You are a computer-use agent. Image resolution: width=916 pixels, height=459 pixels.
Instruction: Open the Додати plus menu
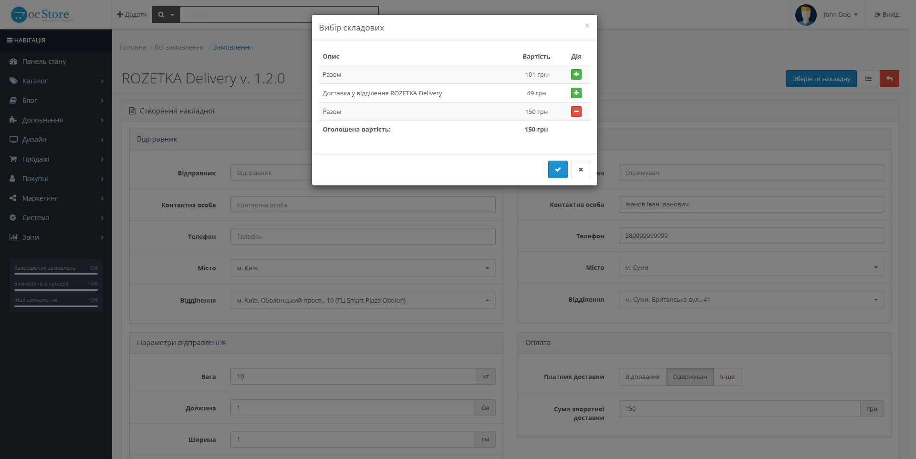tap(132, 15)
